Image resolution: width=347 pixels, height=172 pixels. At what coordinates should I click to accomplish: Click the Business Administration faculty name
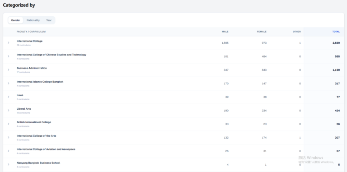point(32,68)
